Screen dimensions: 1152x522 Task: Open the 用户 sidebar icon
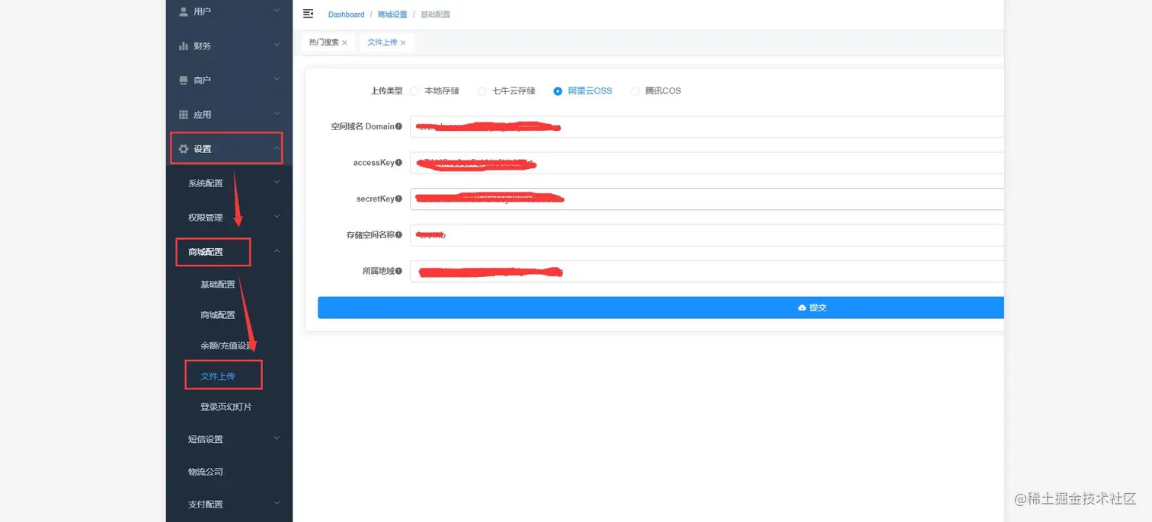[x=183, y=11]
